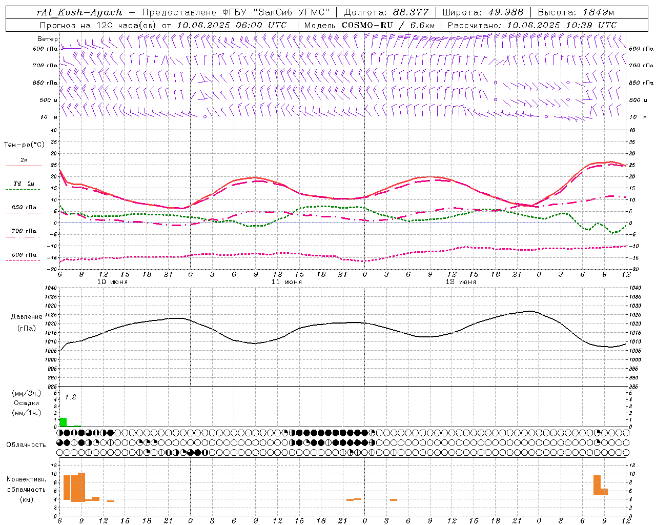Select the right 850 гПа wind level label
Image resolution: width=656 pixels, height=525 pixels.
pyautogui.click(x=641, y=83)
